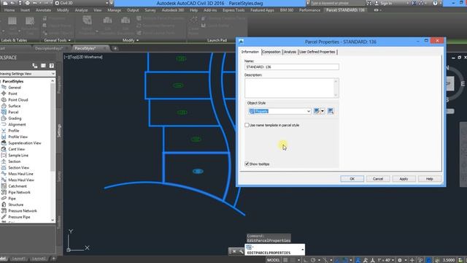Uncheck the Show tooltips checkbox
Screen dimensions: 467x263
(x=247, y=164)
